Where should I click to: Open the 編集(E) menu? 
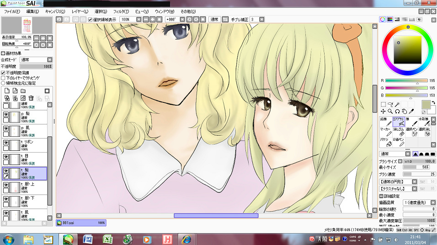click(x=32, y=11)
